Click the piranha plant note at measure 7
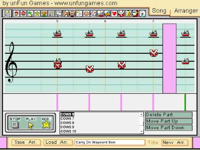The image size is (200, 150). tap(154, 53)
